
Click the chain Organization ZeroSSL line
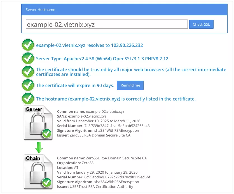coord(76,163)
